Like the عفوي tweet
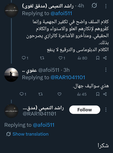The image size is (113, 153). (x=60, y=94)
